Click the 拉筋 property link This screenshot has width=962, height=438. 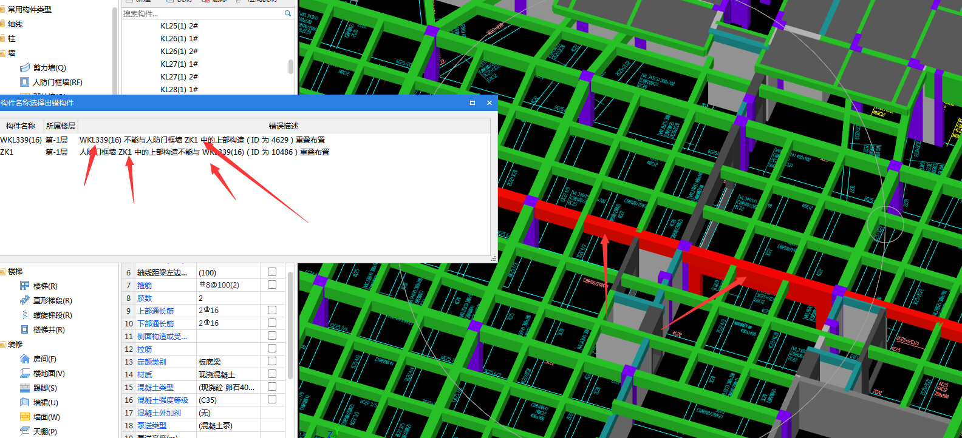click(x=145, y=349)
